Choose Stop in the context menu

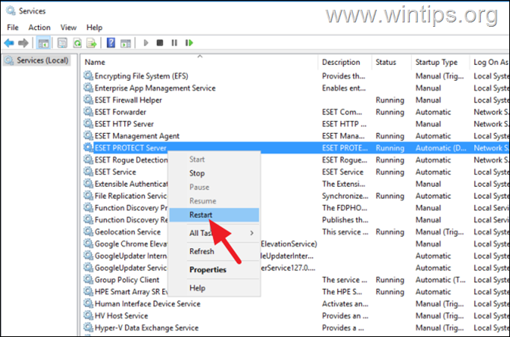[214, 173]
